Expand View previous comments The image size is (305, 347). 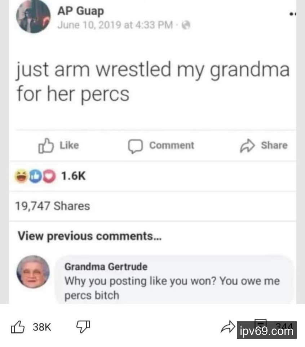click(x=90, y=236)
